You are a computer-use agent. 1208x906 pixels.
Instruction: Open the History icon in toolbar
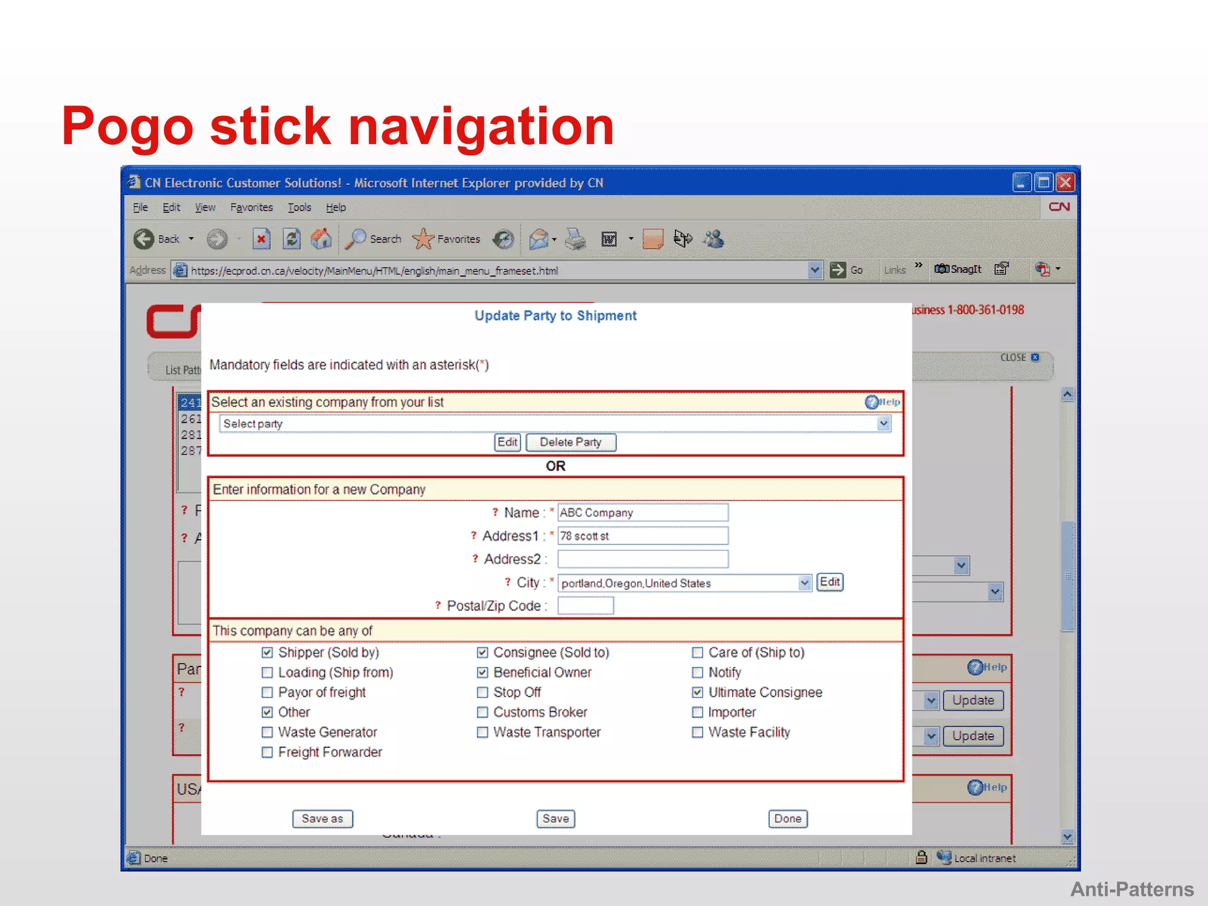(x=503, y=239)
